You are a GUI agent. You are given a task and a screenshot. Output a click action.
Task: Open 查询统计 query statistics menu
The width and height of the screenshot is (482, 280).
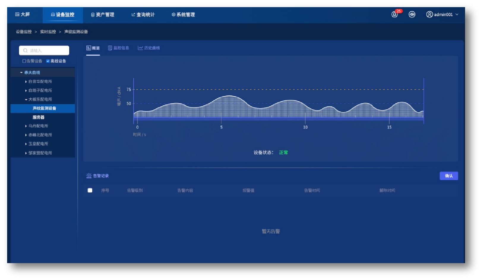(143, 15)
